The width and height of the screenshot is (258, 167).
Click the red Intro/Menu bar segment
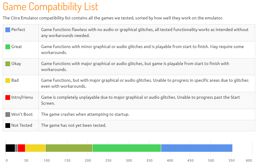(21, 148)
